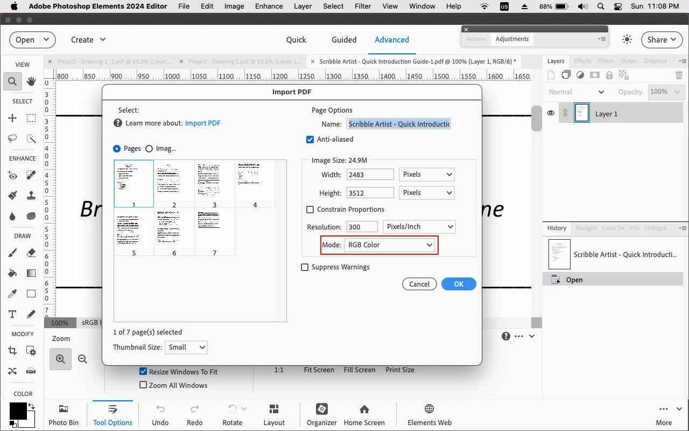This screenshot has width=689, height=431.
Task: Open the Width units Pixels dropdown
Action: click(427, 174)
